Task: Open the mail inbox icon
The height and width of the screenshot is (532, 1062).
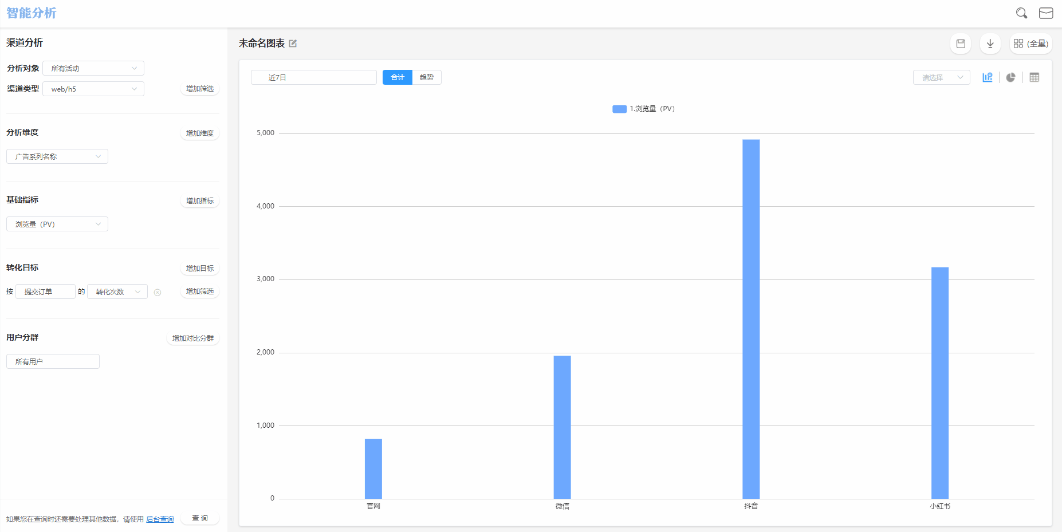Action: pyautogui.click(x=1046, y=13)
